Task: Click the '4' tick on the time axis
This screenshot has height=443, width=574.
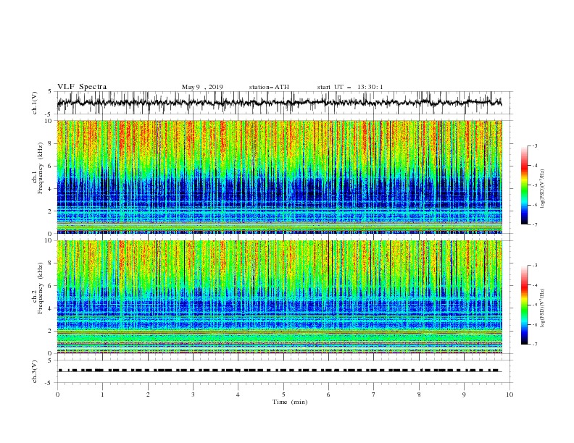Action: [x=238, y=395]
